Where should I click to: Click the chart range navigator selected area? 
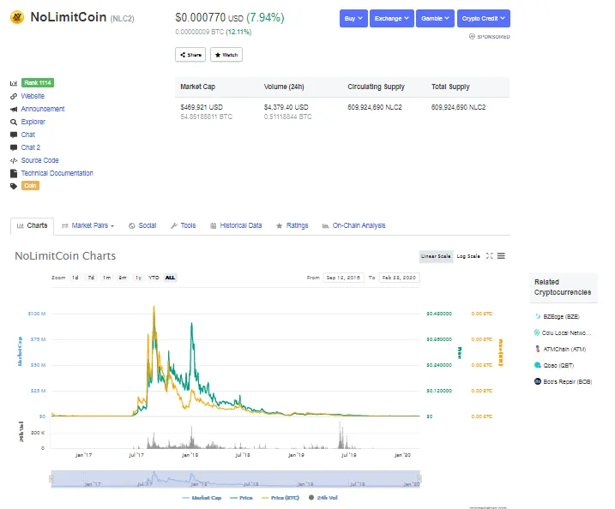tap(235, 479)
